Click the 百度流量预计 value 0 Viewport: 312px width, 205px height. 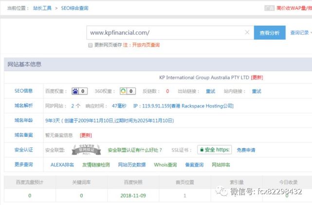[30, 196]
